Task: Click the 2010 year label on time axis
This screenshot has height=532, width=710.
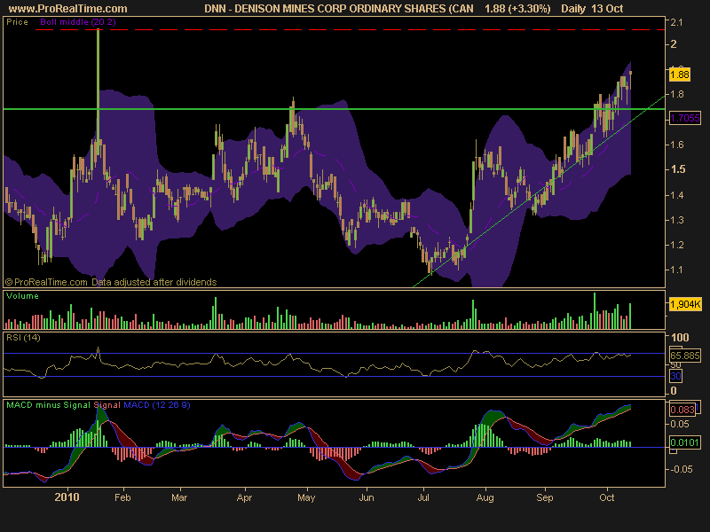Action: tap(67, 497)
